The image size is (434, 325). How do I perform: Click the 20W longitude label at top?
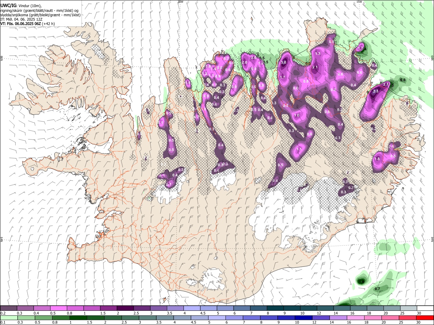pos(180,2)
